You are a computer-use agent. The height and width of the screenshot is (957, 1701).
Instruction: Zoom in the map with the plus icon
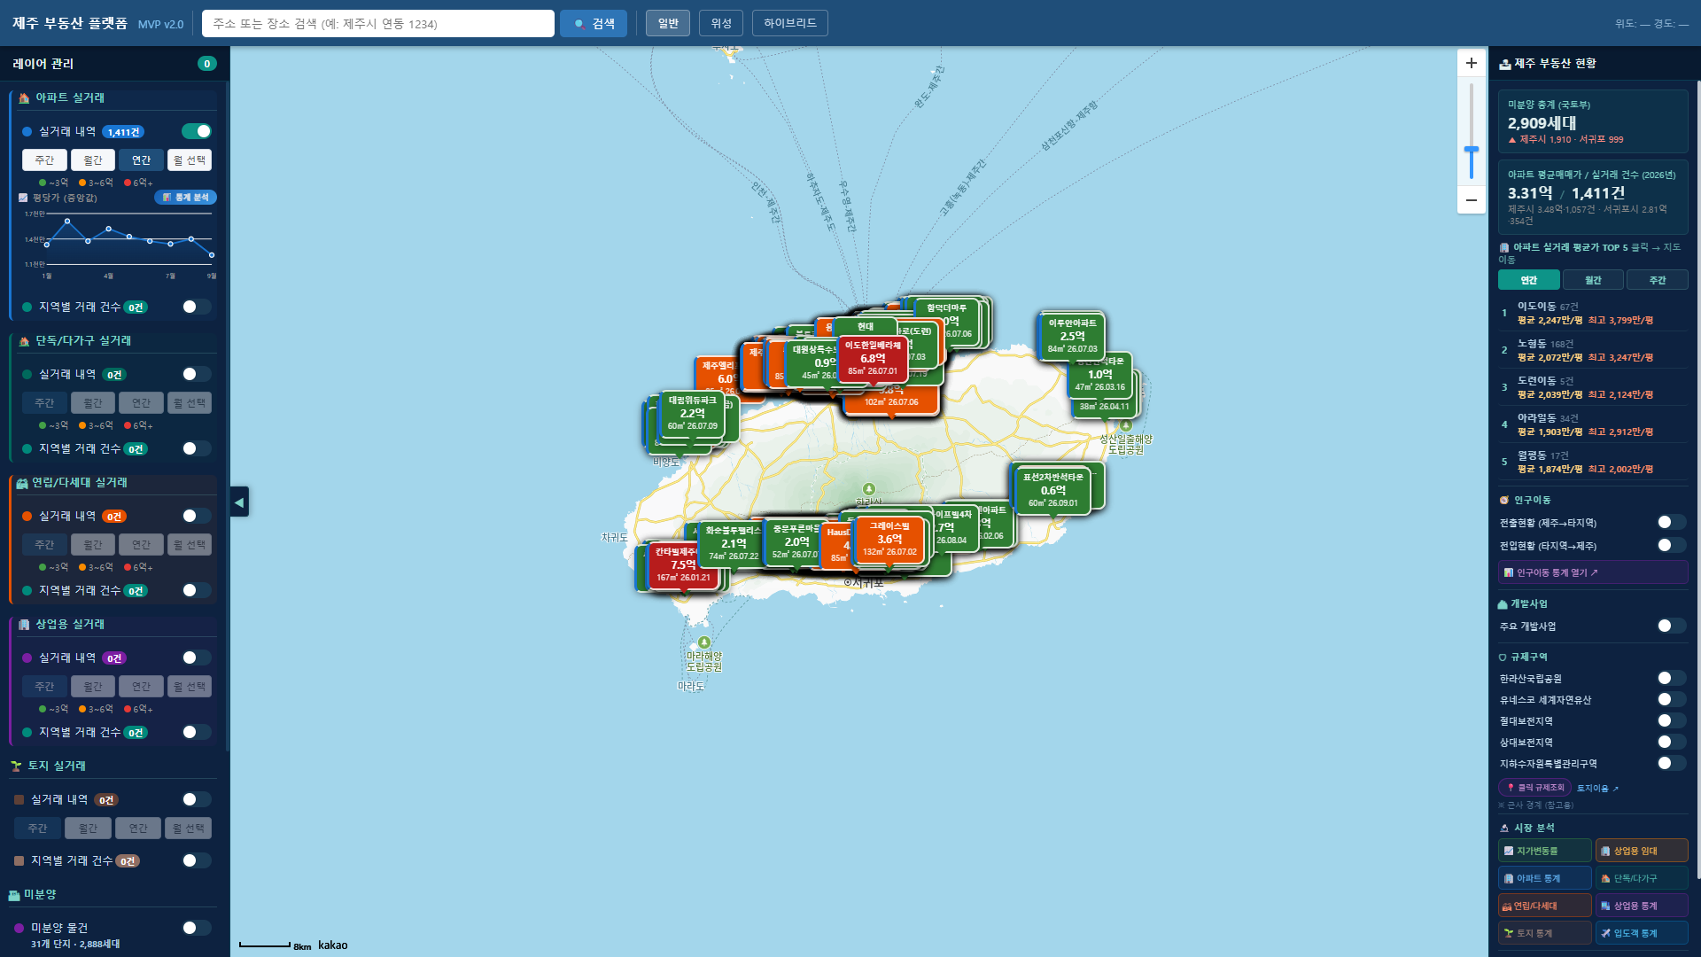pyautogui.click(x=1472, y=63)
